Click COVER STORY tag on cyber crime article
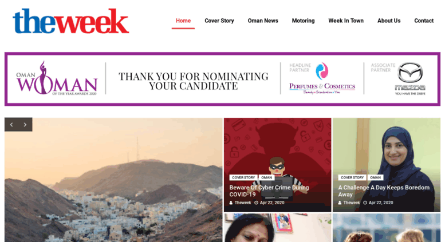The width and height of the screenshot is (445, 242). 243,177
